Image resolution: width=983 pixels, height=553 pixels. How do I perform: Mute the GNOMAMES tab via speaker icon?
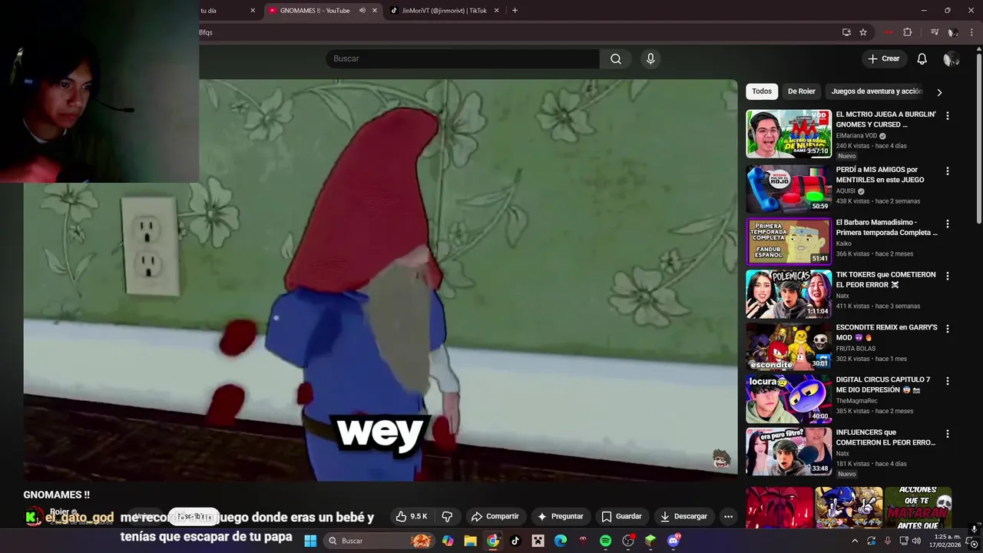tap(362, 11)
